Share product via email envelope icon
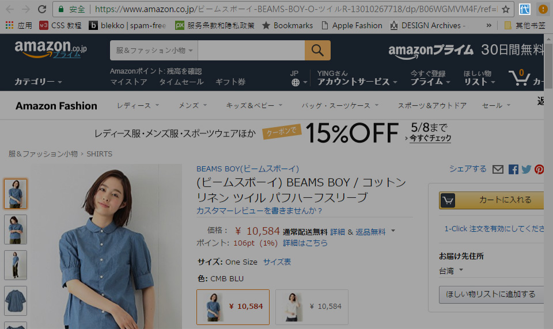553x329 pixels. (498, 169)
